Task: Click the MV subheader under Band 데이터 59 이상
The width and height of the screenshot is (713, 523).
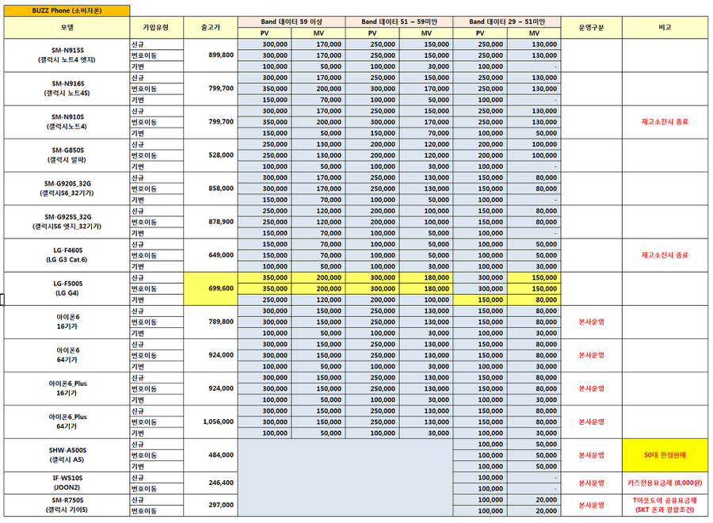Action: coord(318,33)
